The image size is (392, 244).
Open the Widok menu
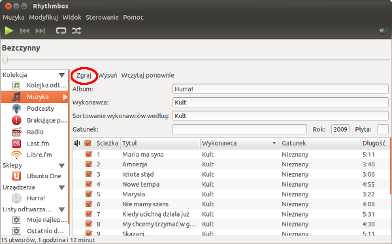72,17
